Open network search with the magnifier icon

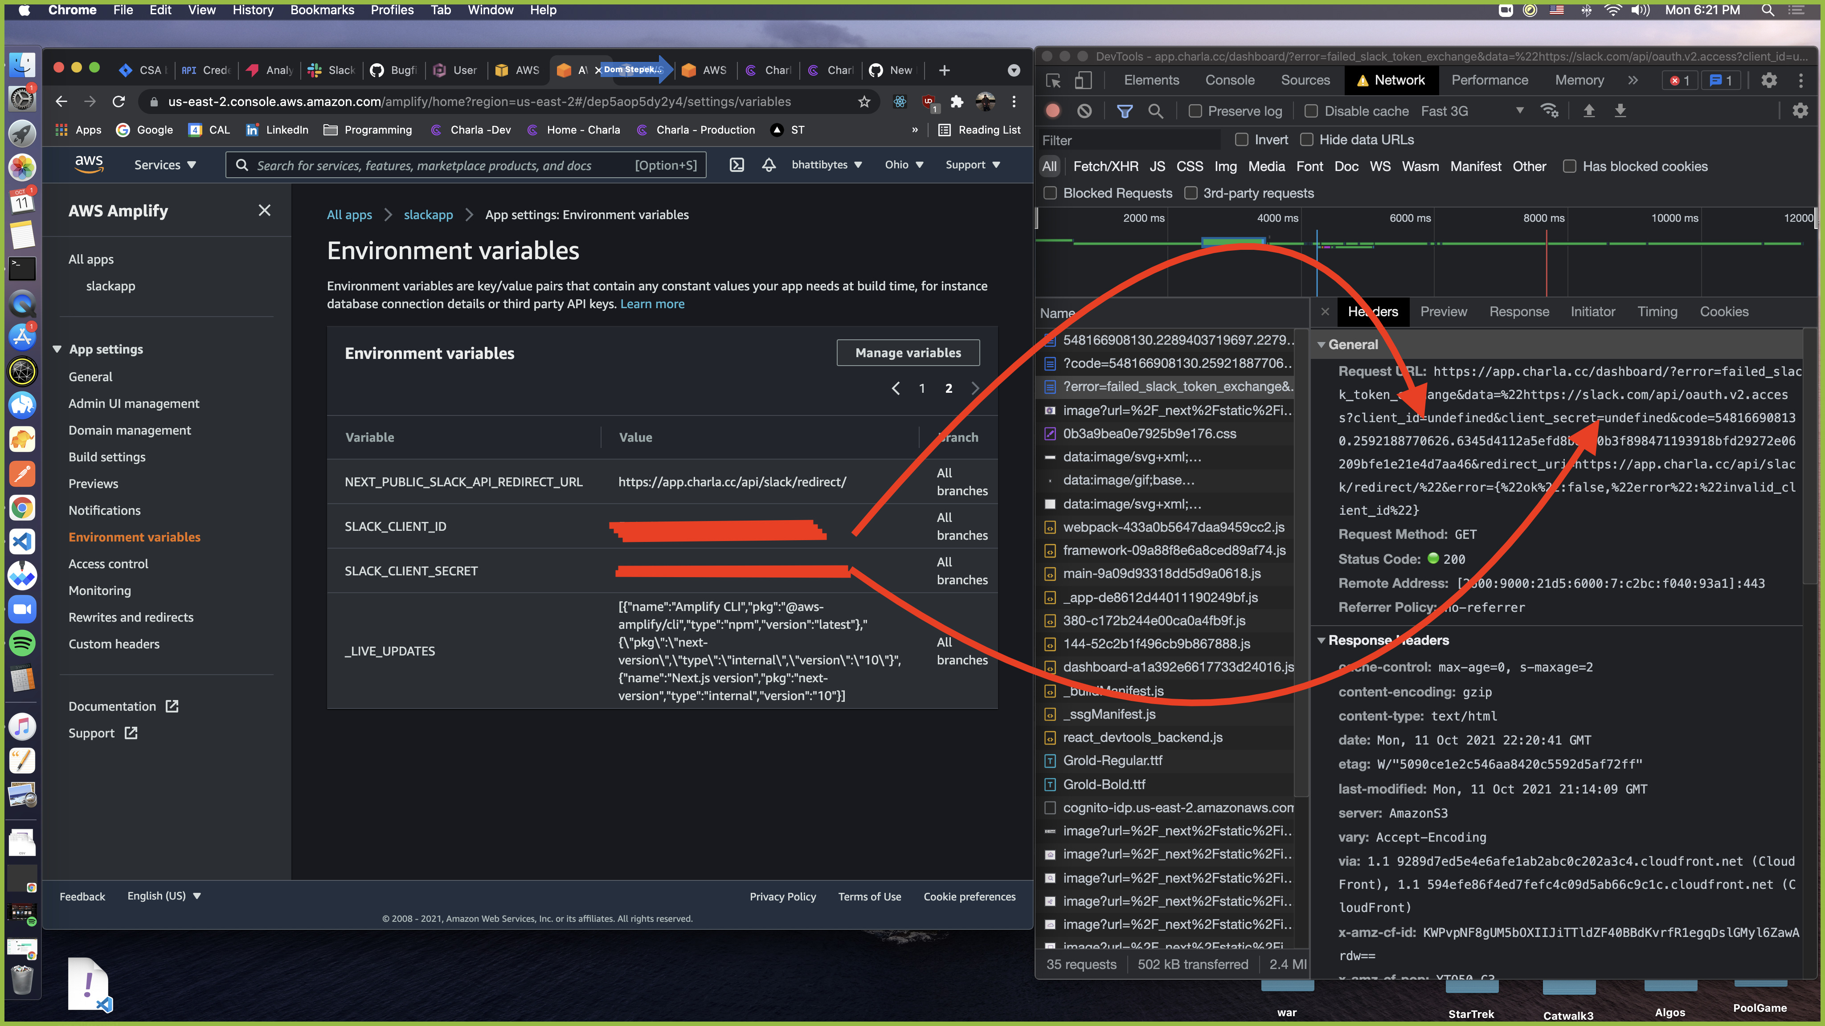[1155, 111]
